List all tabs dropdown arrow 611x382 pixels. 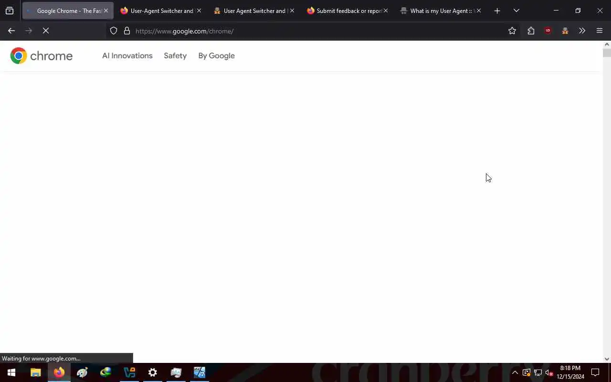click(516, 11)
